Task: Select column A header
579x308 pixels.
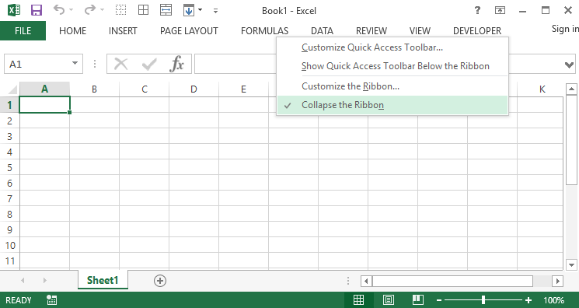Action: (44, 89)
